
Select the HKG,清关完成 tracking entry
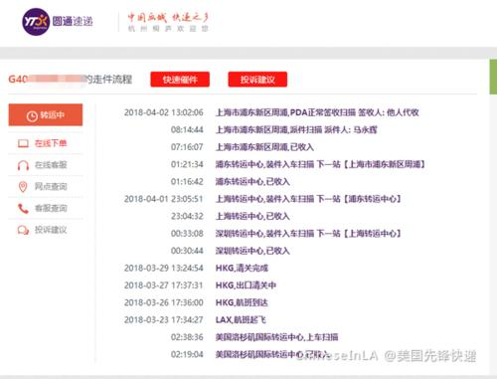[x=196, y=268]
